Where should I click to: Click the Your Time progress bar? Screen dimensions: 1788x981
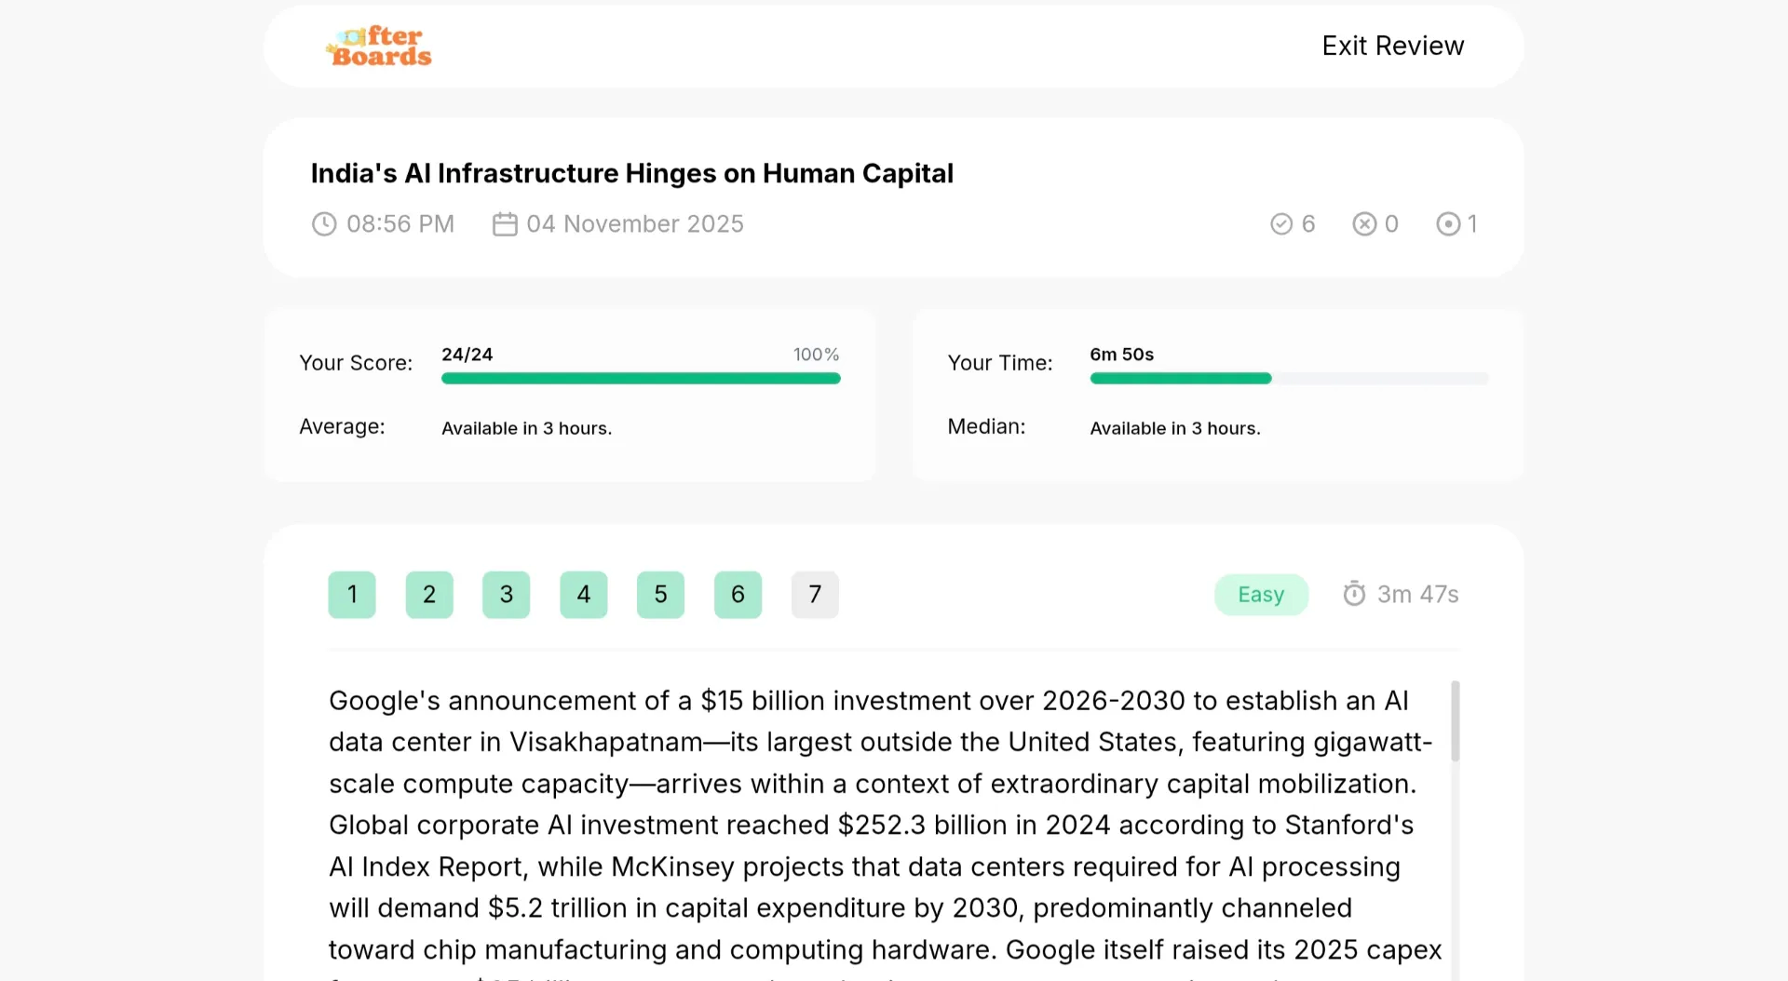(x=1289, y=379)
